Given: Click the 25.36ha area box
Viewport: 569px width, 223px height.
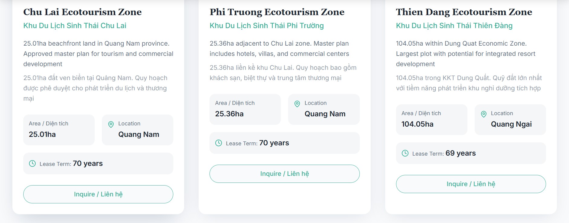Looking at the screenshot, I should (x=245, y=109).
